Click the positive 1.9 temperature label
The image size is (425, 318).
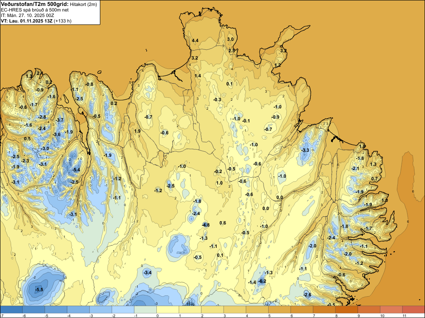tap(137, 131)
